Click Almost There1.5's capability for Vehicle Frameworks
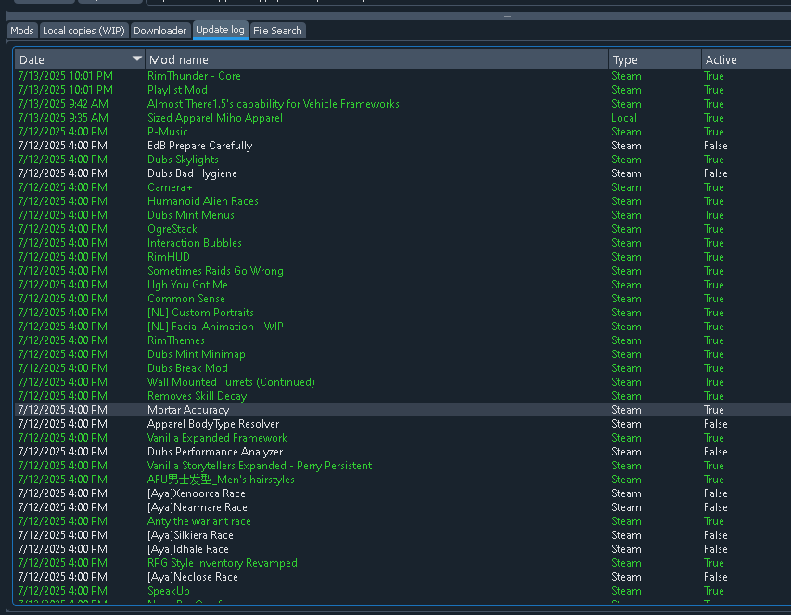791x615 pixels. tap(274, 104)
